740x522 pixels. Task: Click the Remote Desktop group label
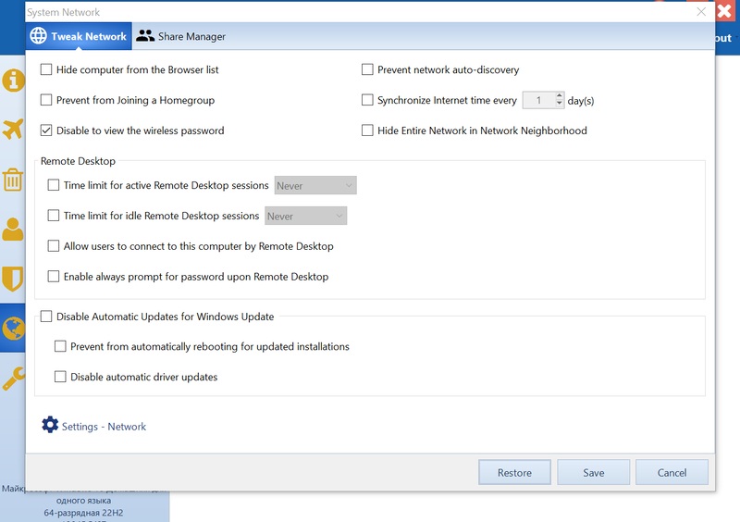pos(78,161)
